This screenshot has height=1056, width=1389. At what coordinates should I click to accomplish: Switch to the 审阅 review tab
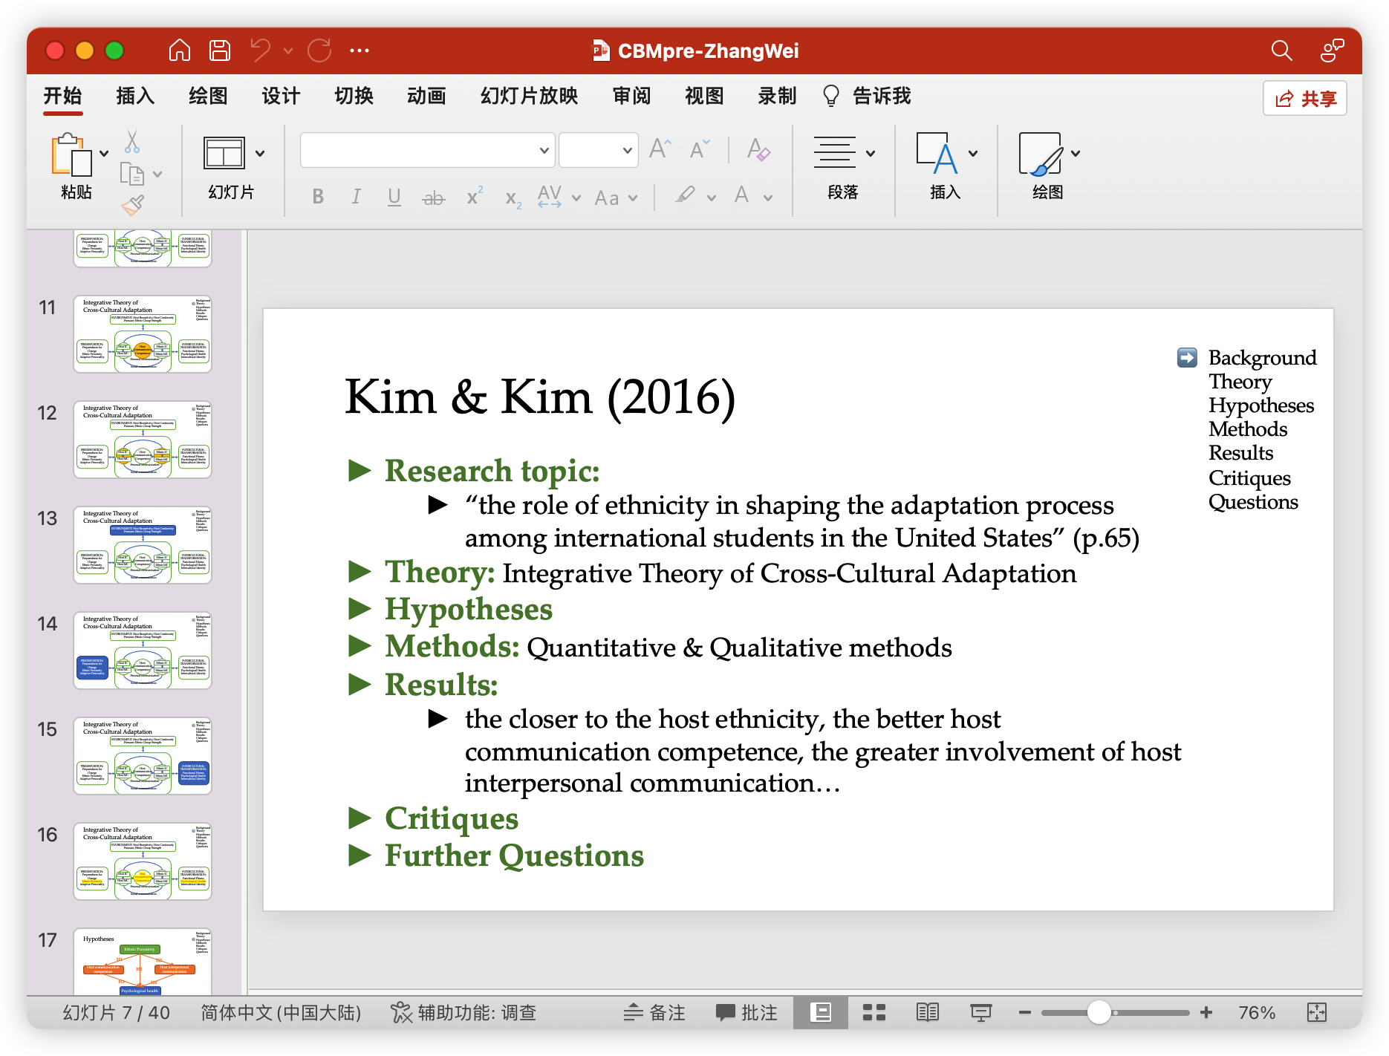click(x=631, y=96)
